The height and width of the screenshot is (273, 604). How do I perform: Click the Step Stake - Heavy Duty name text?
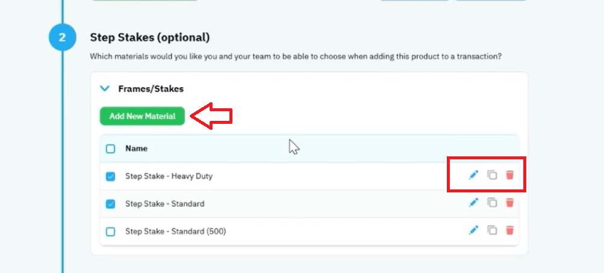(169, 176)
